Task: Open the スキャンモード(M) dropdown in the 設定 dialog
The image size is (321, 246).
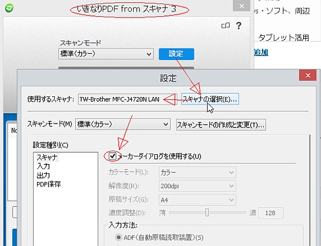Action: point(123,124)
